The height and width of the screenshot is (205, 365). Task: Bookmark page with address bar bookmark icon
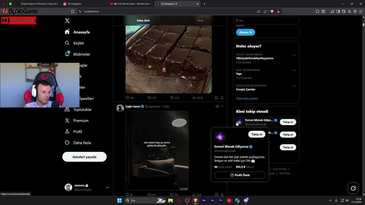(x=72, y=11)
